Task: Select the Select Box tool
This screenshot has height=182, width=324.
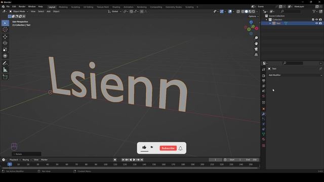Action: point(5,23)
